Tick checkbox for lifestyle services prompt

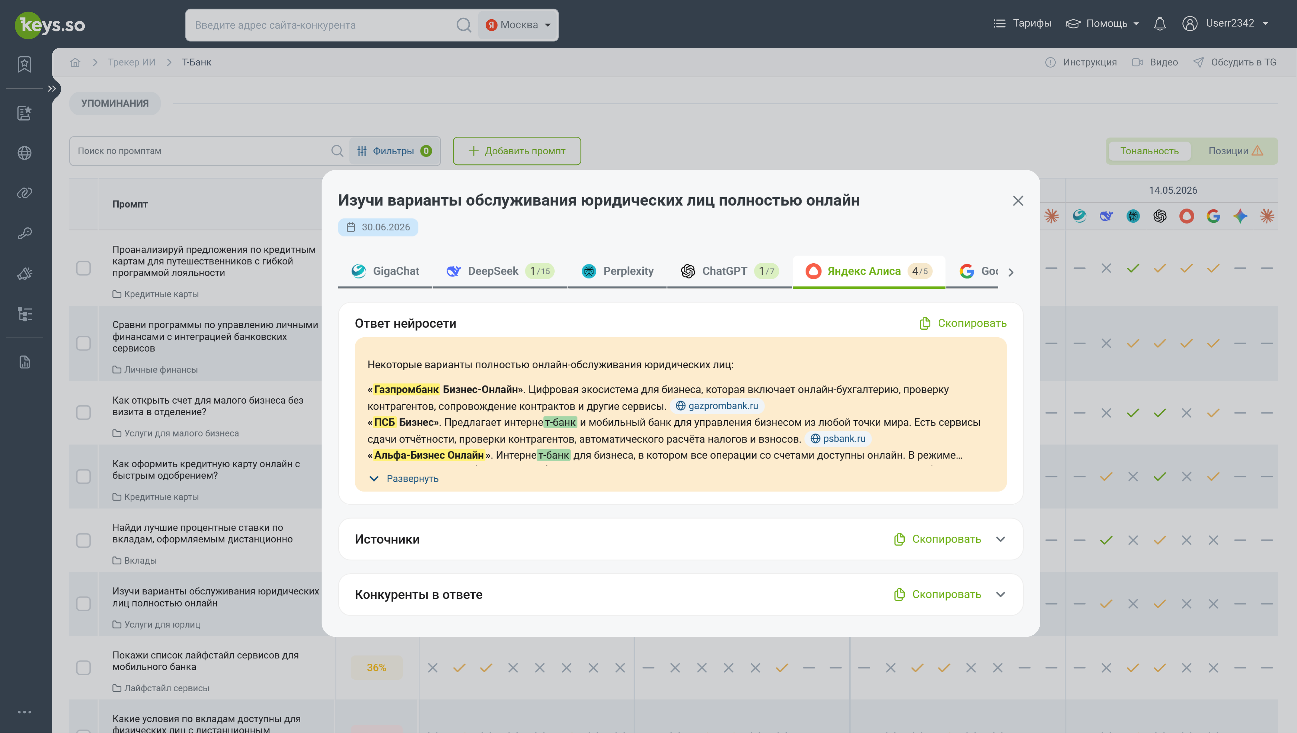(x=84, y=668)
